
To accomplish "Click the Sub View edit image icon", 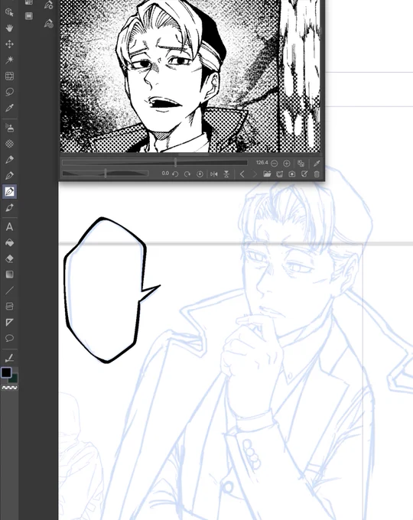I will [304, 174].
